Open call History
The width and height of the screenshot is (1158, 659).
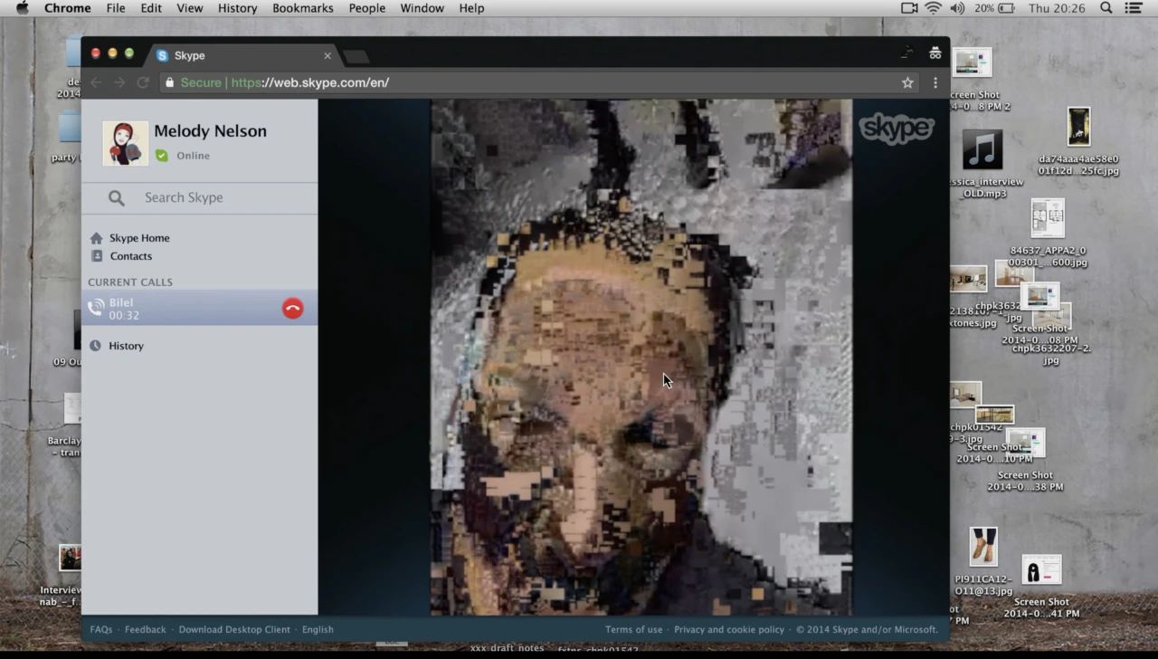tap(126, 346)
